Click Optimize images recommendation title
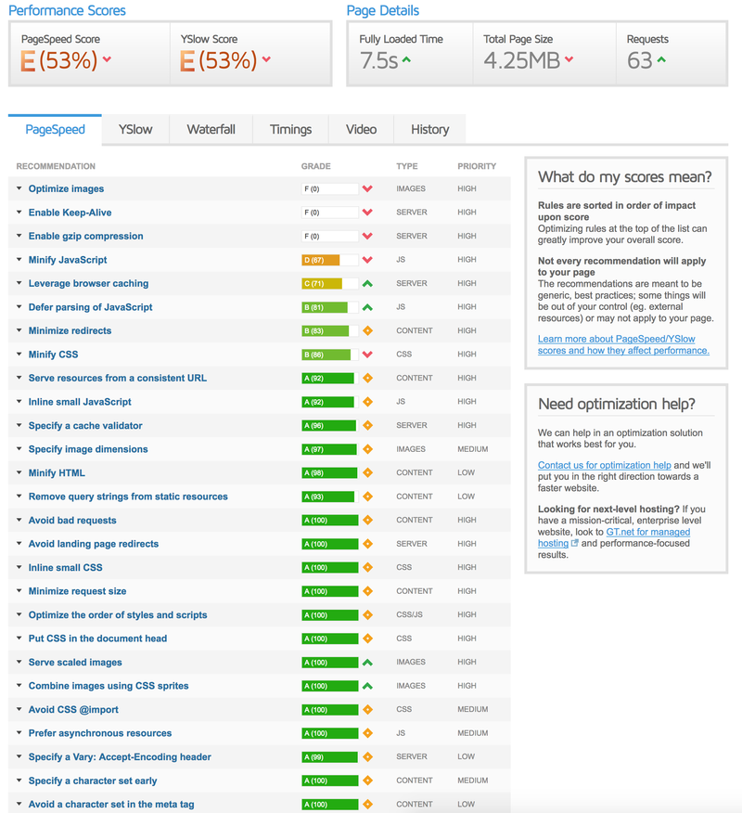The height and width of the screenshot is (813, 742). (67, 188)
